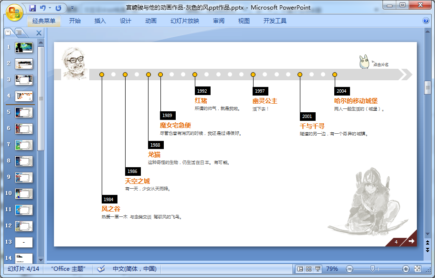Go to previous slide double-arrow button
435x278 pixels.
tap(427, 243)
